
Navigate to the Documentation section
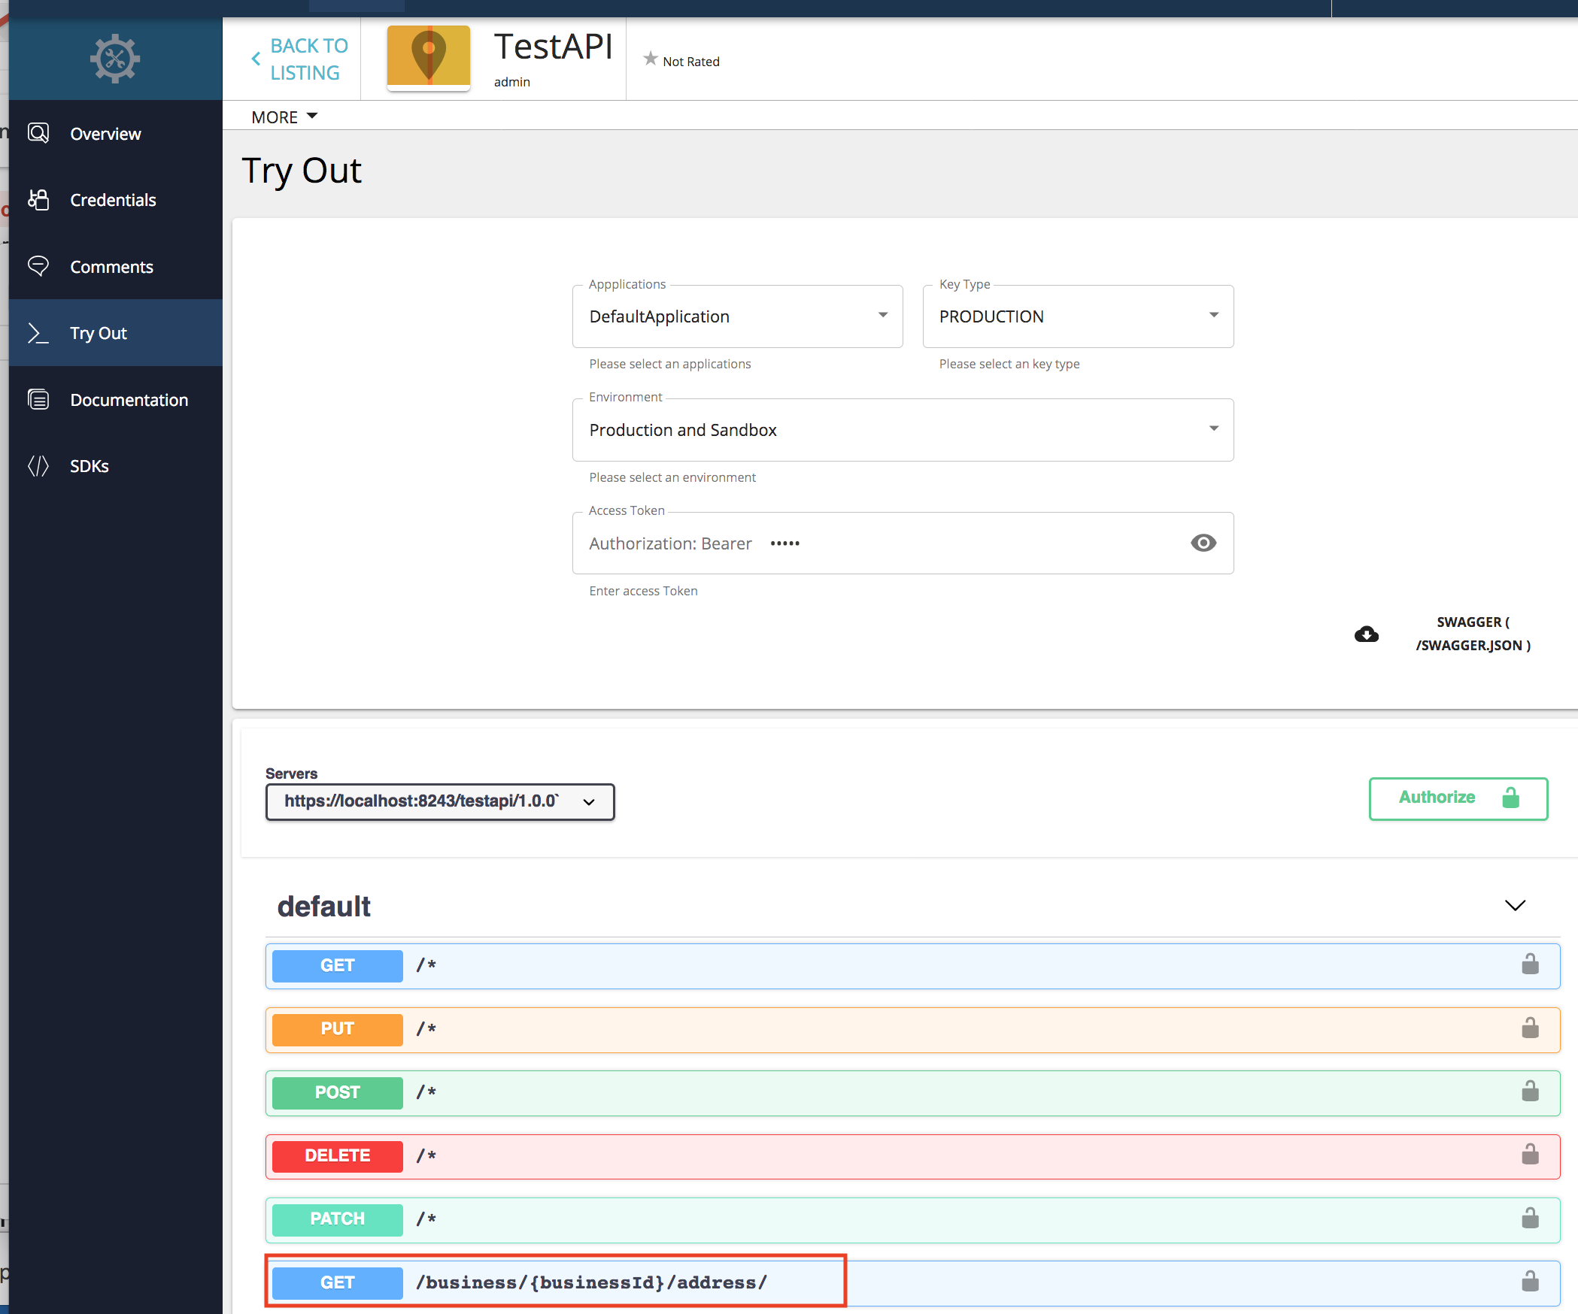coord(129,399)
